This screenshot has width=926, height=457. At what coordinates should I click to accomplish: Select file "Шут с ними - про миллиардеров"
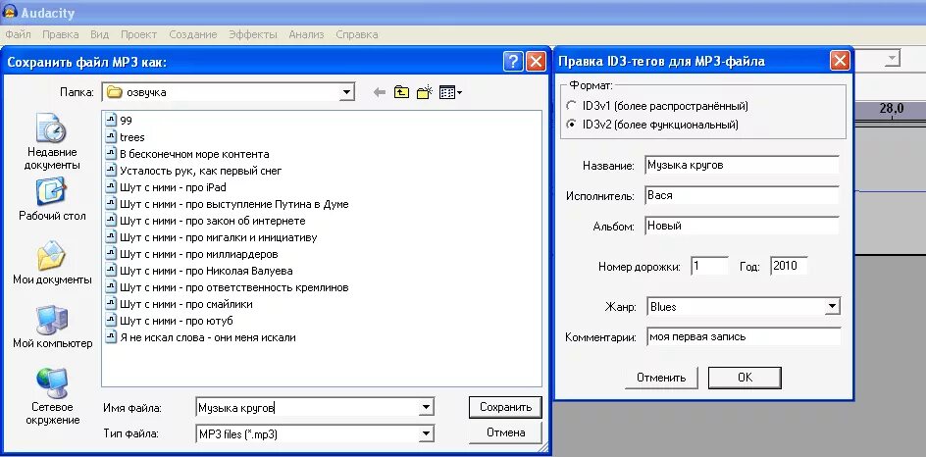tap(192, 254)
